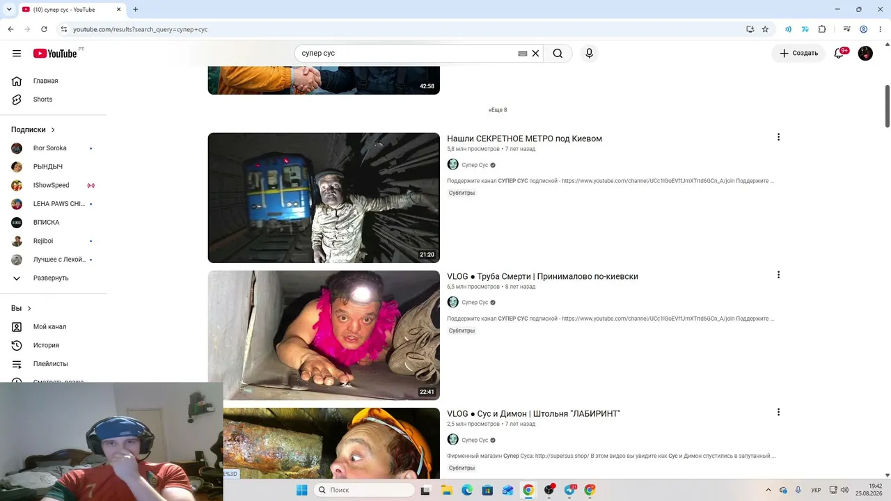Open the "Нашли СЕКРЕТНОЕ МЕТРО под Киевом" title
Image resolution: width=891 pixels, height=501 pixels.
pos(524,138)
